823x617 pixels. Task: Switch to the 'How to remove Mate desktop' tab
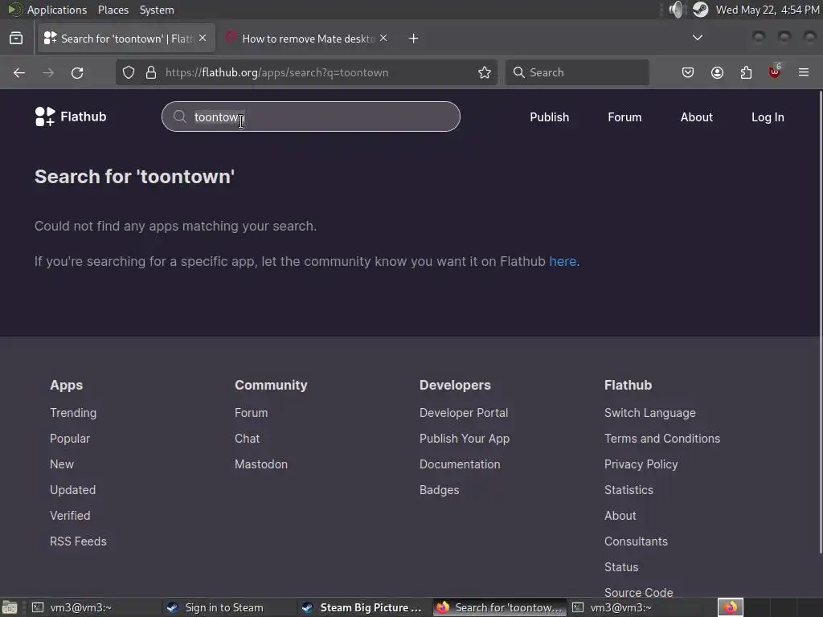pos(308,39)
